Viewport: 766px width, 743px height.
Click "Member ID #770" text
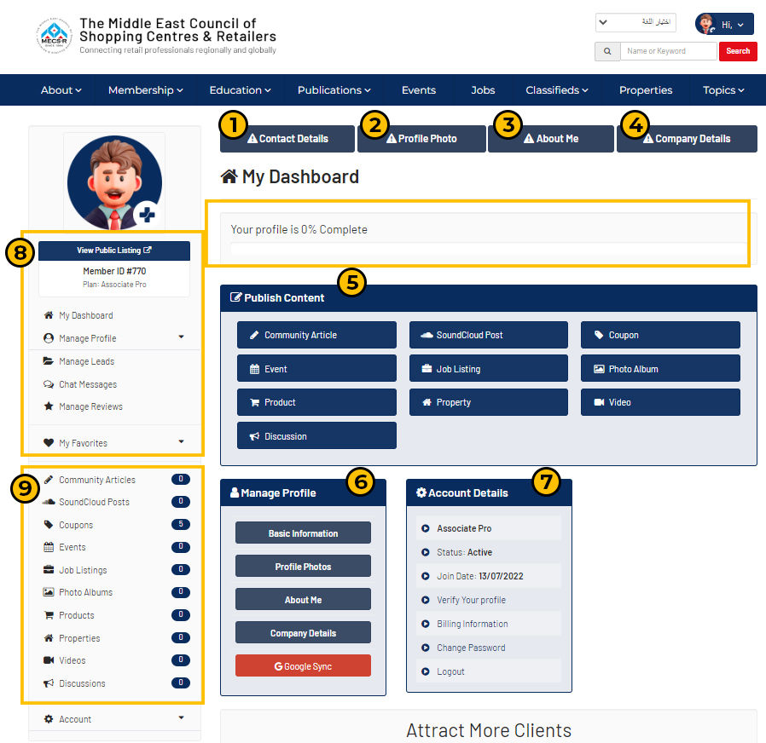click(114, 271)
